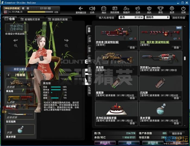
Task: Select 金红双蝎 secondary weapon slot
Action: pyautogui.click(x=20, y=99)
